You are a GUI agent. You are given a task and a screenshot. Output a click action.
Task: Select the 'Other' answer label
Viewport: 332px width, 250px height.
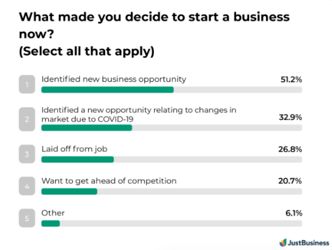pos(53,213)
